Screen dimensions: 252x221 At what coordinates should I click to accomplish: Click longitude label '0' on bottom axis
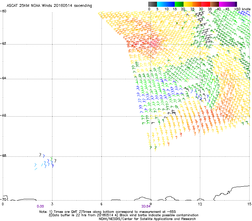3,204
